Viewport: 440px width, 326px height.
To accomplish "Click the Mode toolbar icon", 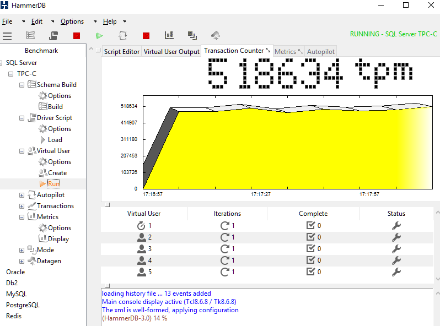I will pyautogui.click(x=192, y=36).
